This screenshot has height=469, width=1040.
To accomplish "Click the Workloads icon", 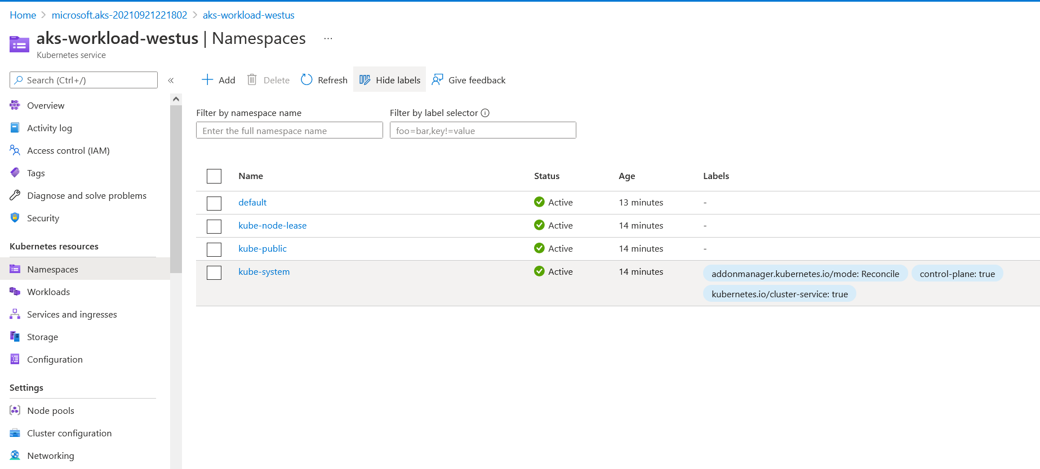I will pyautogui.click(x=15, y=292).
